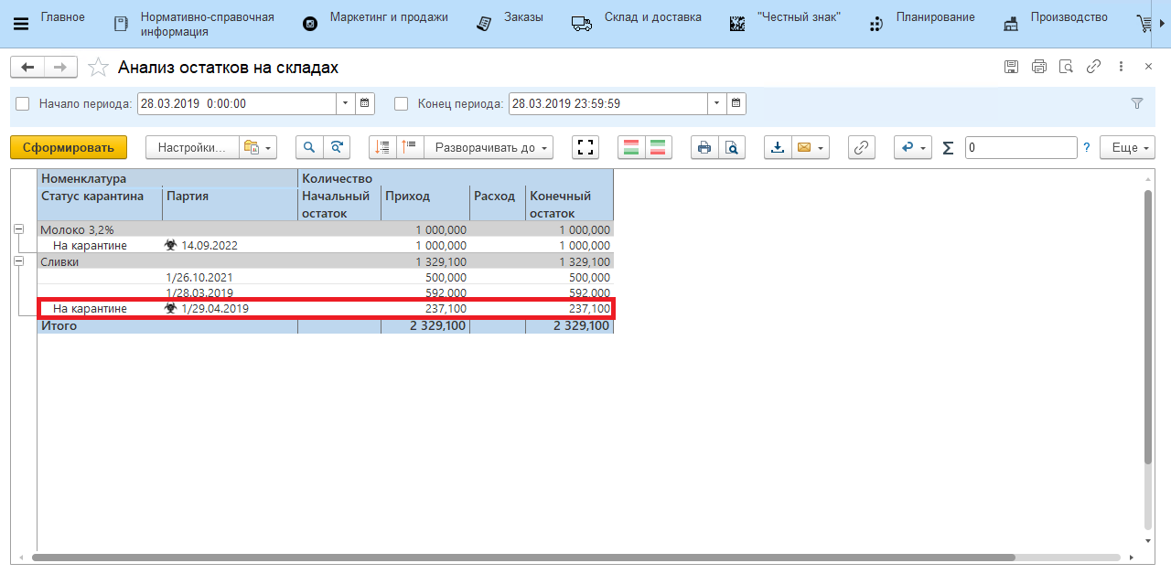Click the sum value input field
The width and height of the screenshot is (1171, 574).
coord(1020,147)
